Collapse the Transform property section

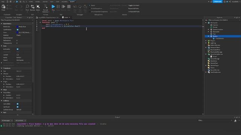(2, 68)
